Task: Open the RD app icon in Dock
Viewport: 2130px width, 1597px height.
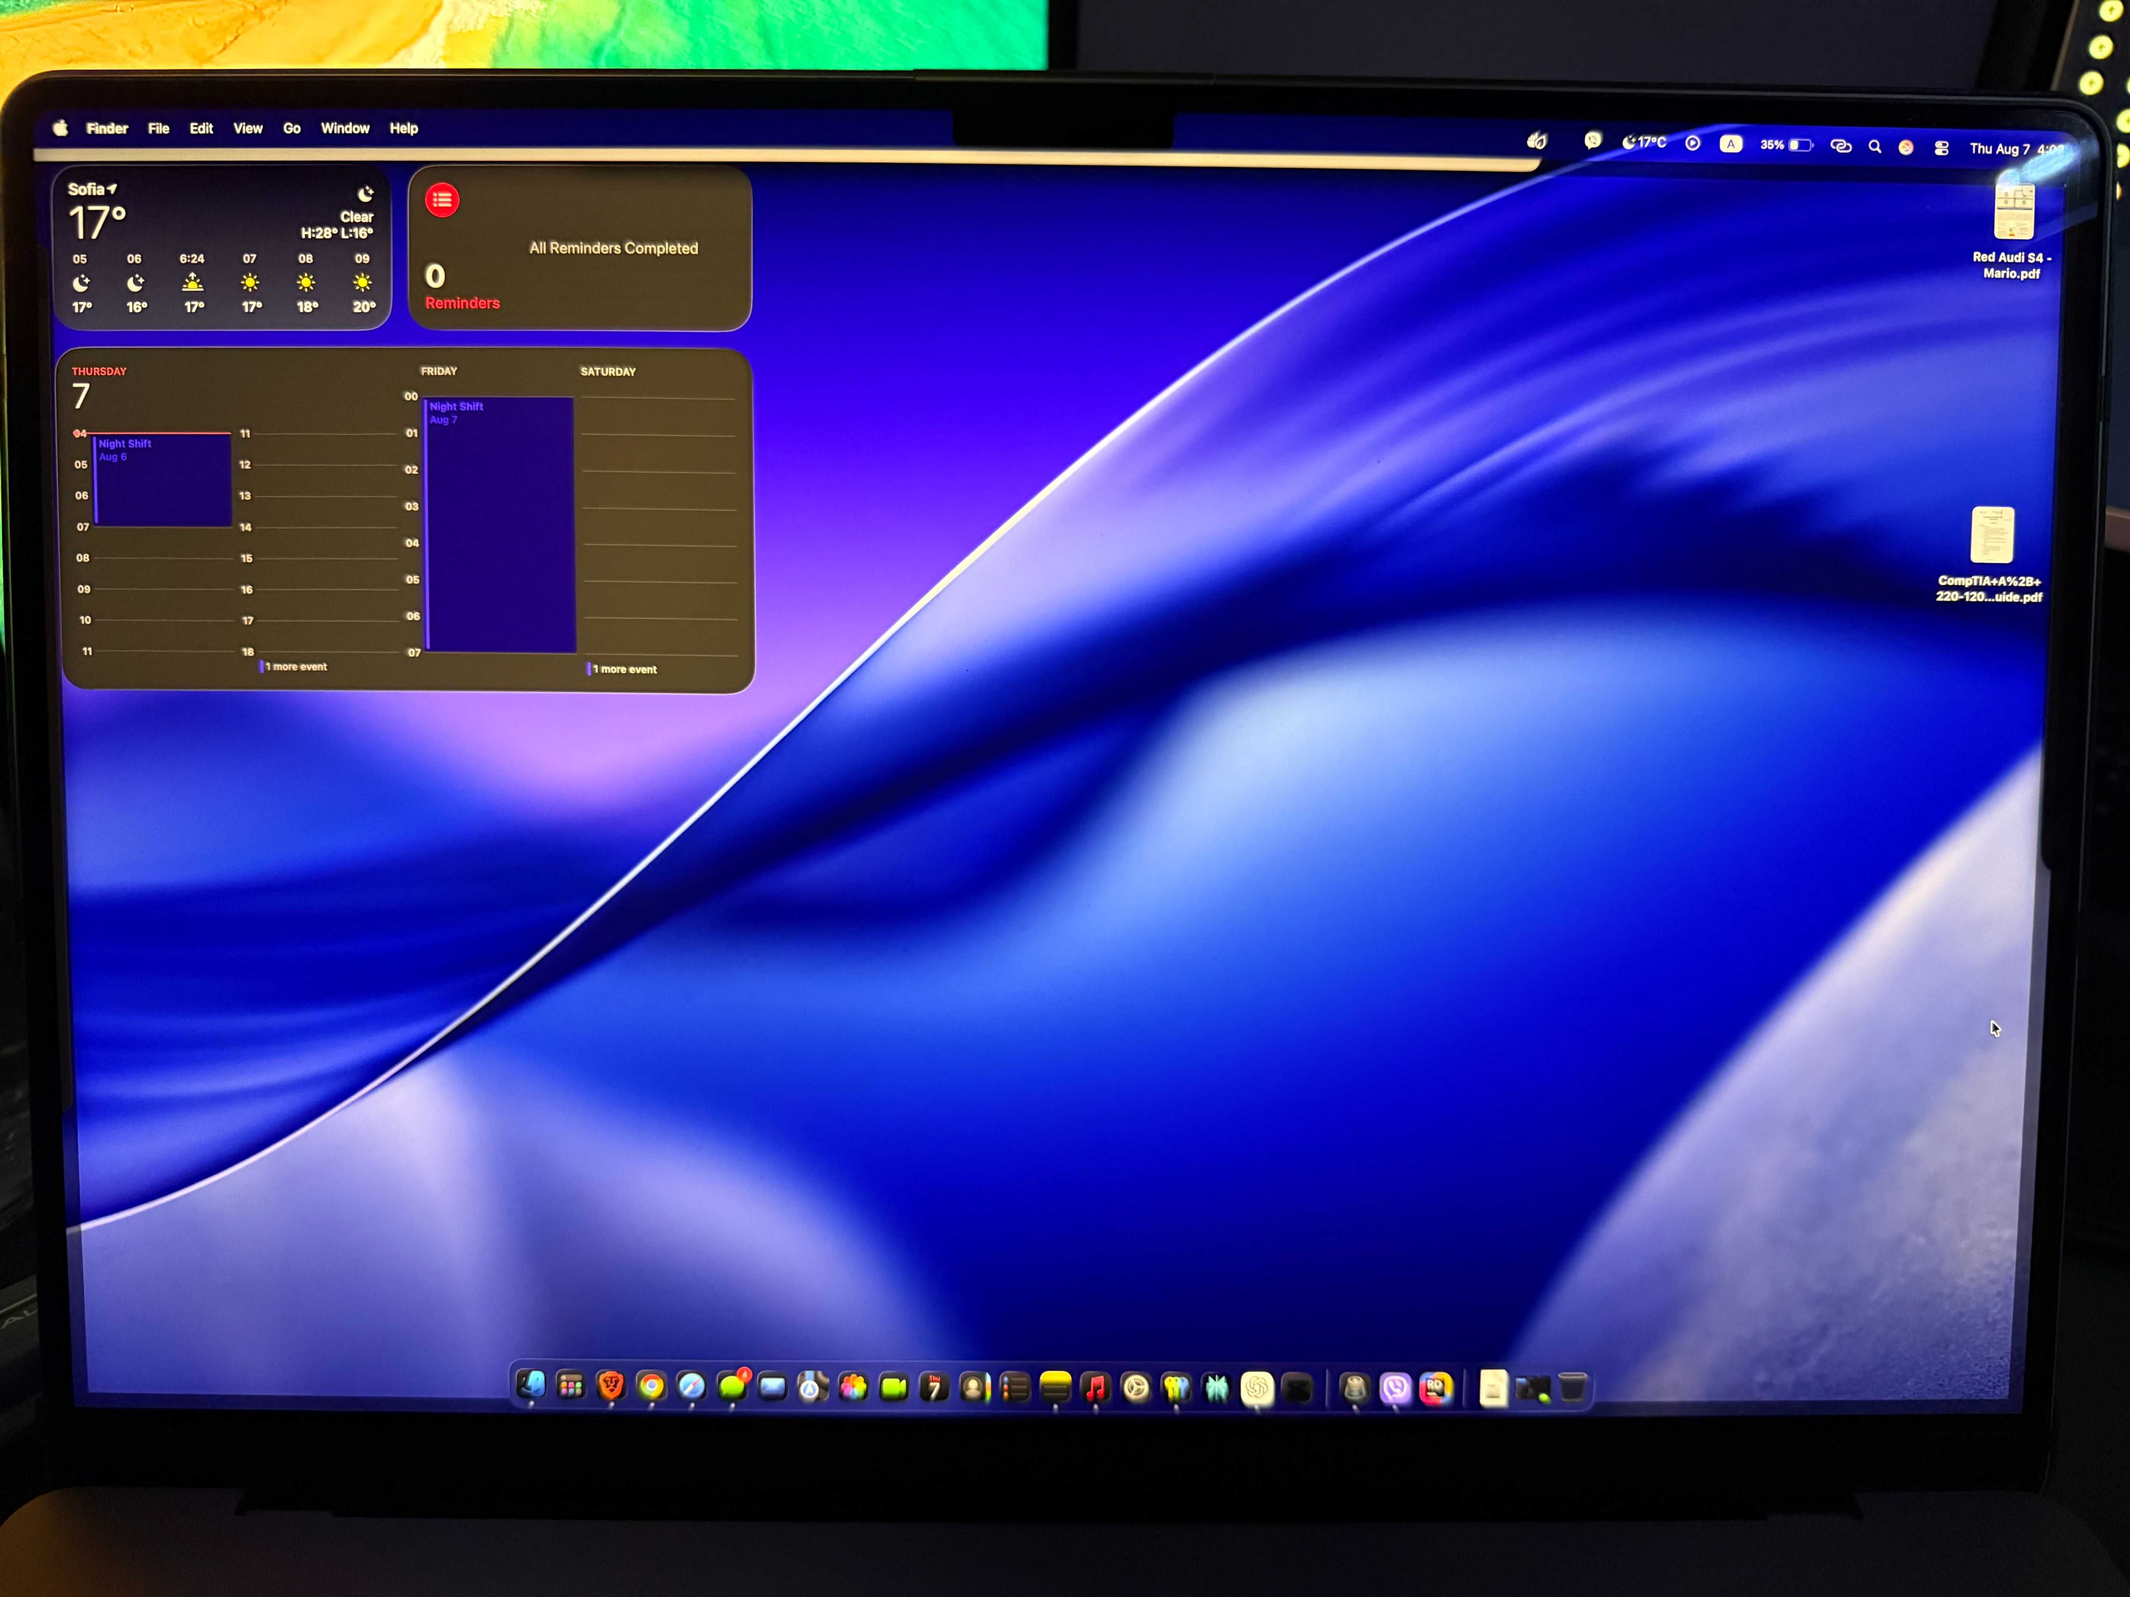Action: [x=1436, y=1388]
